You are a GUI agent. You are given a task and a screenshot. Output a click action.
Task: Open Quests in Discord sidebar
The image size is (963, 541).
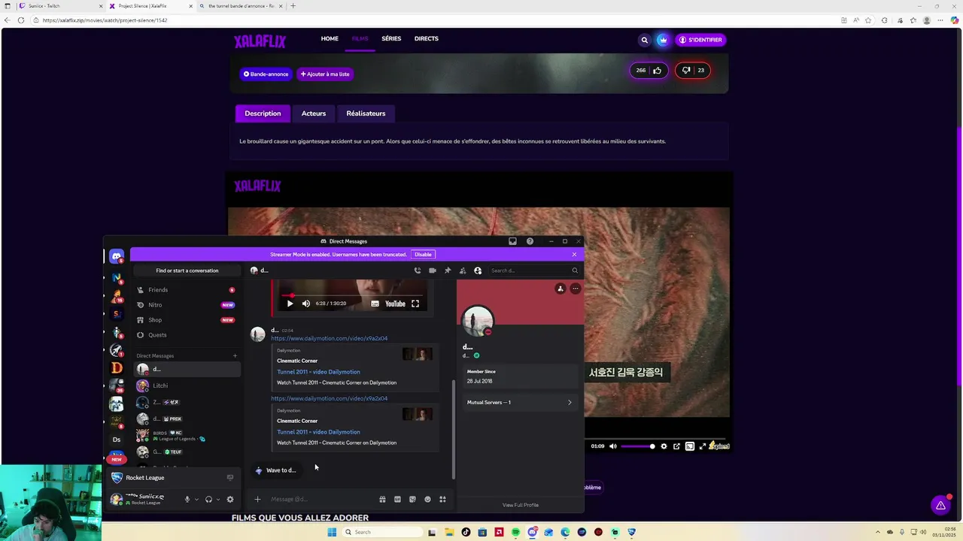[x=187, y=335]
